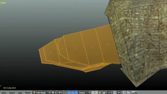Toggle snap target option icon
Image resolution: width=167 pixels, height=94 pixels.
coord(124,93)
